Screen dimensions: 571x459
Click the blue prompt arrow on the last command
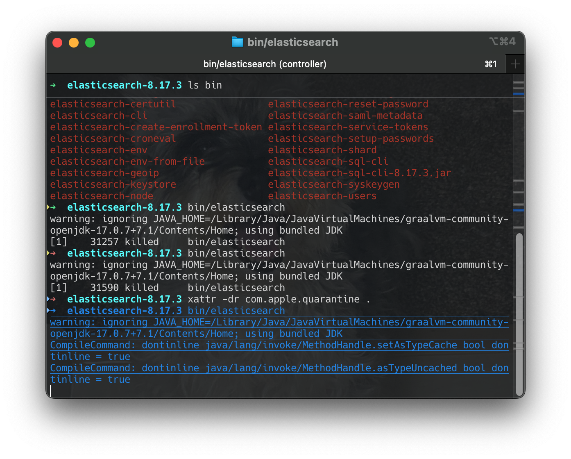click(x=53, y=311)
